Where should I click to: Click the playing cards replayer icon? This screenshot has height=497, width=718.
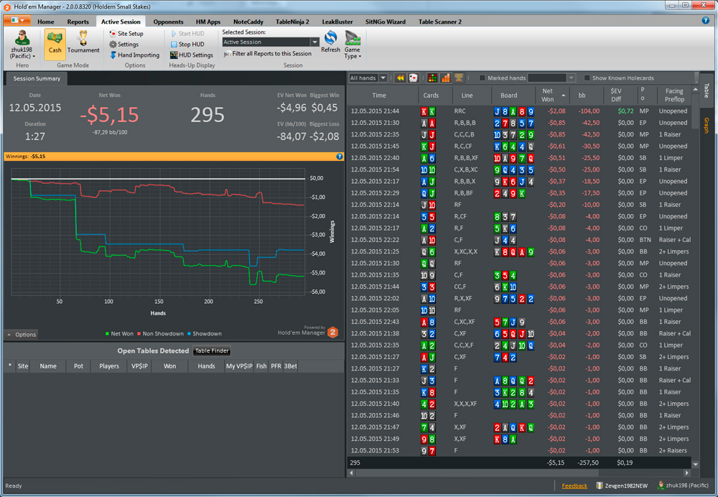coord(413,78)
